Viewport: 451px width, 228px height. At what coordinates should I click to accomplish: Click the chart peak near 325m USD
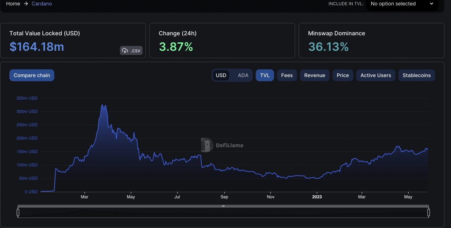point(103,105)
